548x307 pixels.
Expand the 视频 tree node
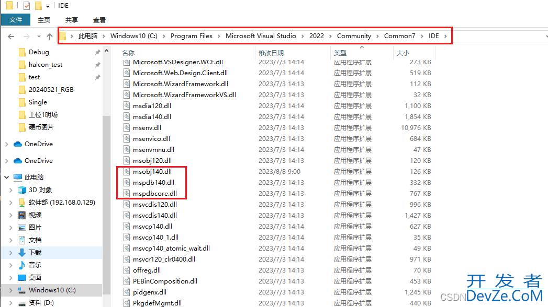coord(11,215)
